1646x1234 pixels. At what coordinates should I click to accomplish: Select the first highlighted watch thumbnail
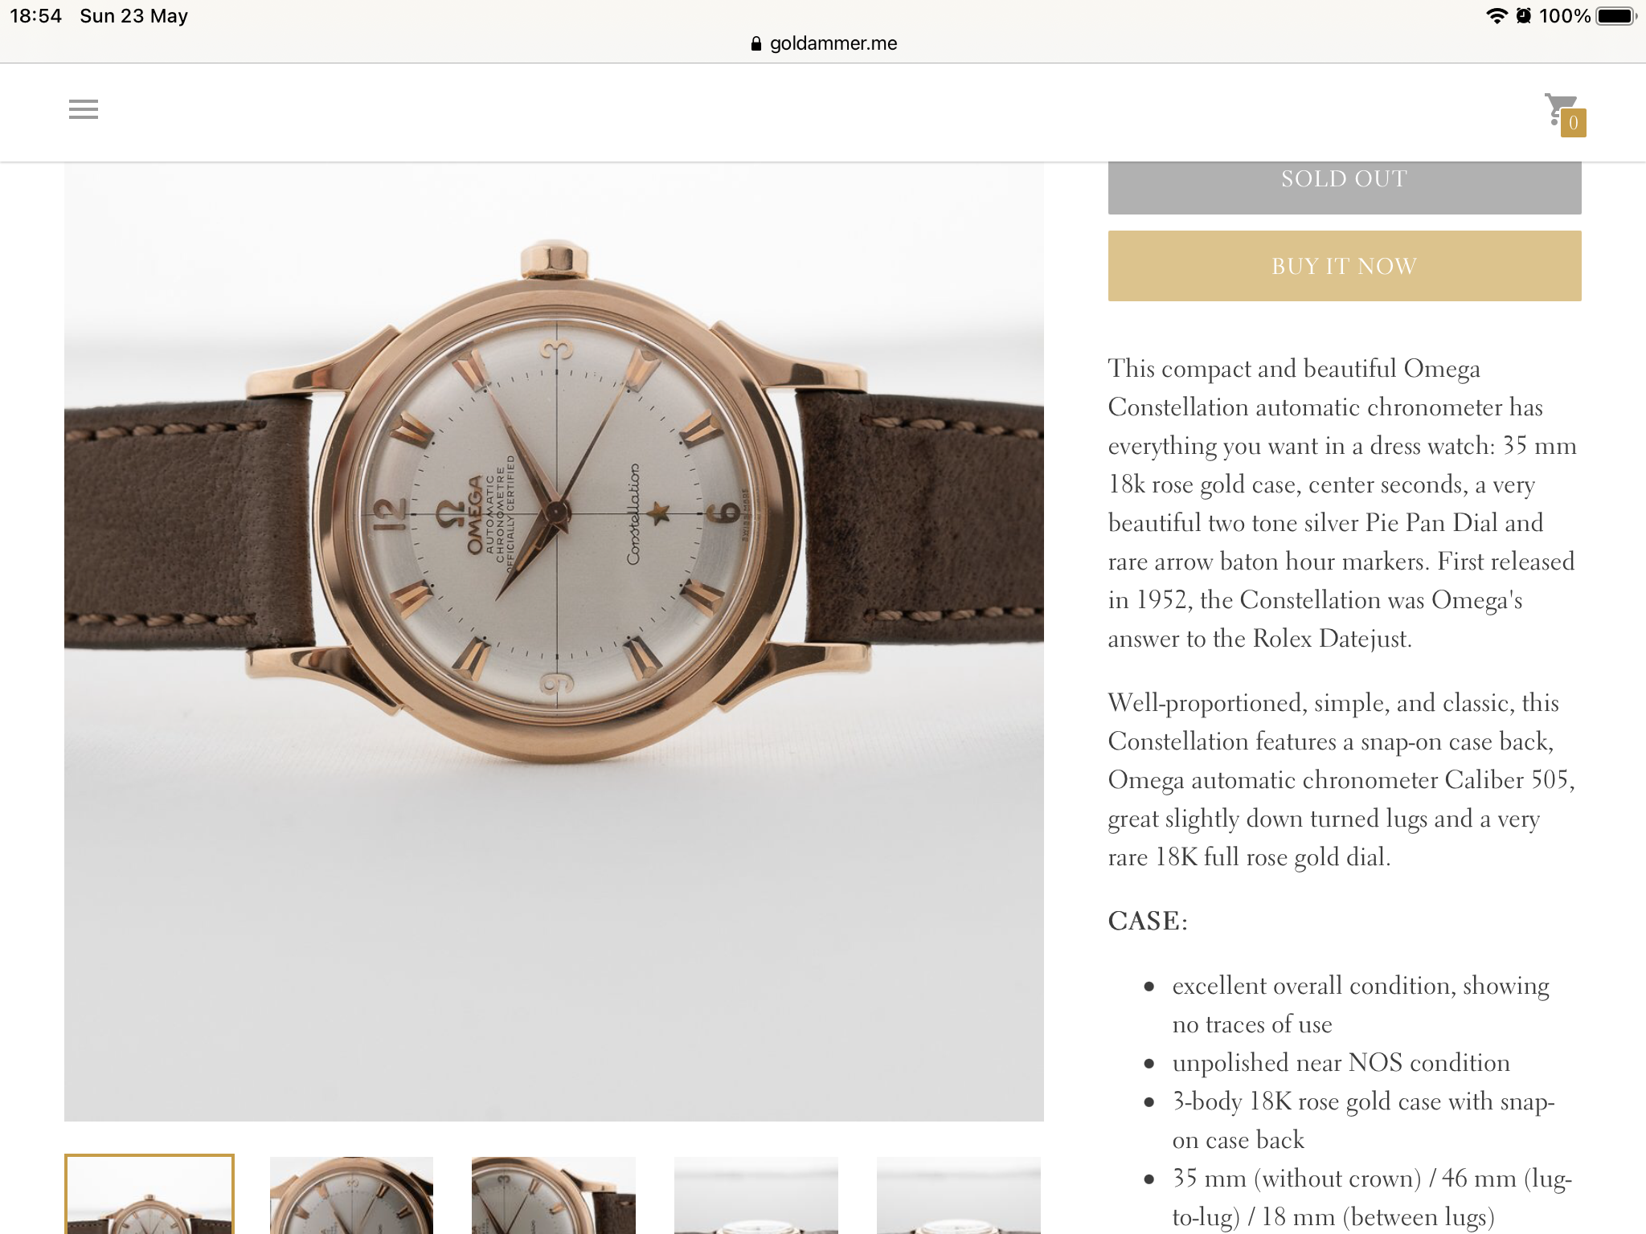point(149,1194)
